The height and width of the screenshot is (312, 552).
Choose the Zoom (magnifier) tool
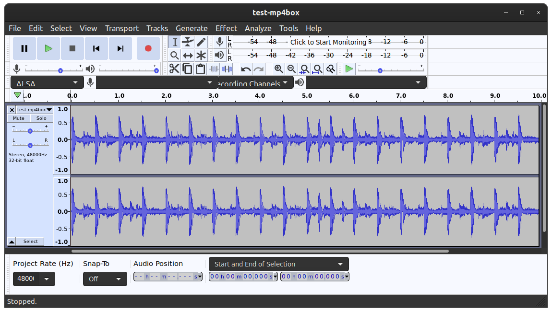coord(175,56)
